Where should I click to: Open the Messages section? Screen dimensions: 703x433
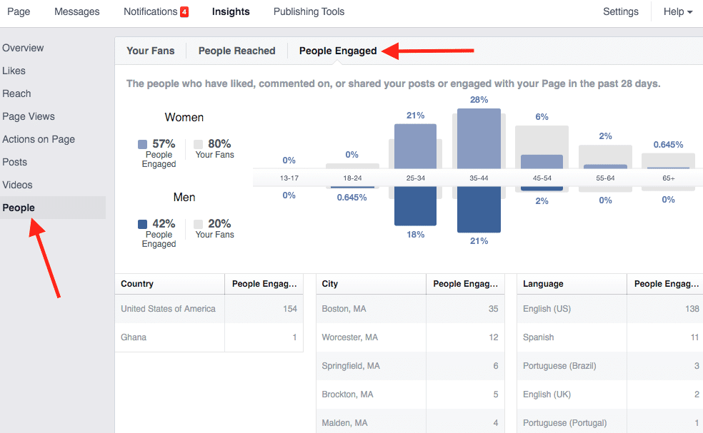(x=77, y=11)
